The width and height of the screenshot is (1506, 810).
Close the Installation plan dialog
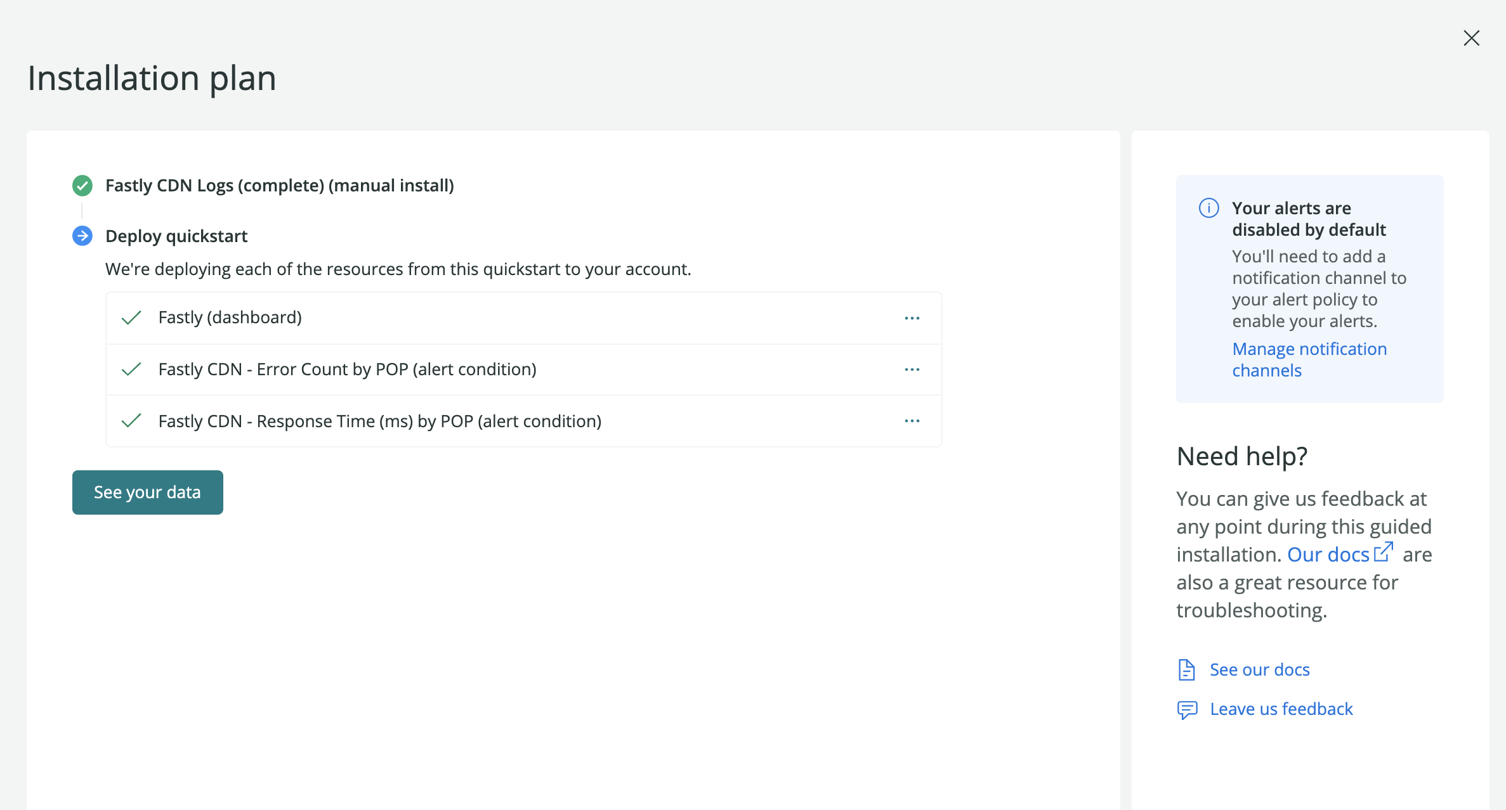pyautogui.click(x=1472, y=38)
